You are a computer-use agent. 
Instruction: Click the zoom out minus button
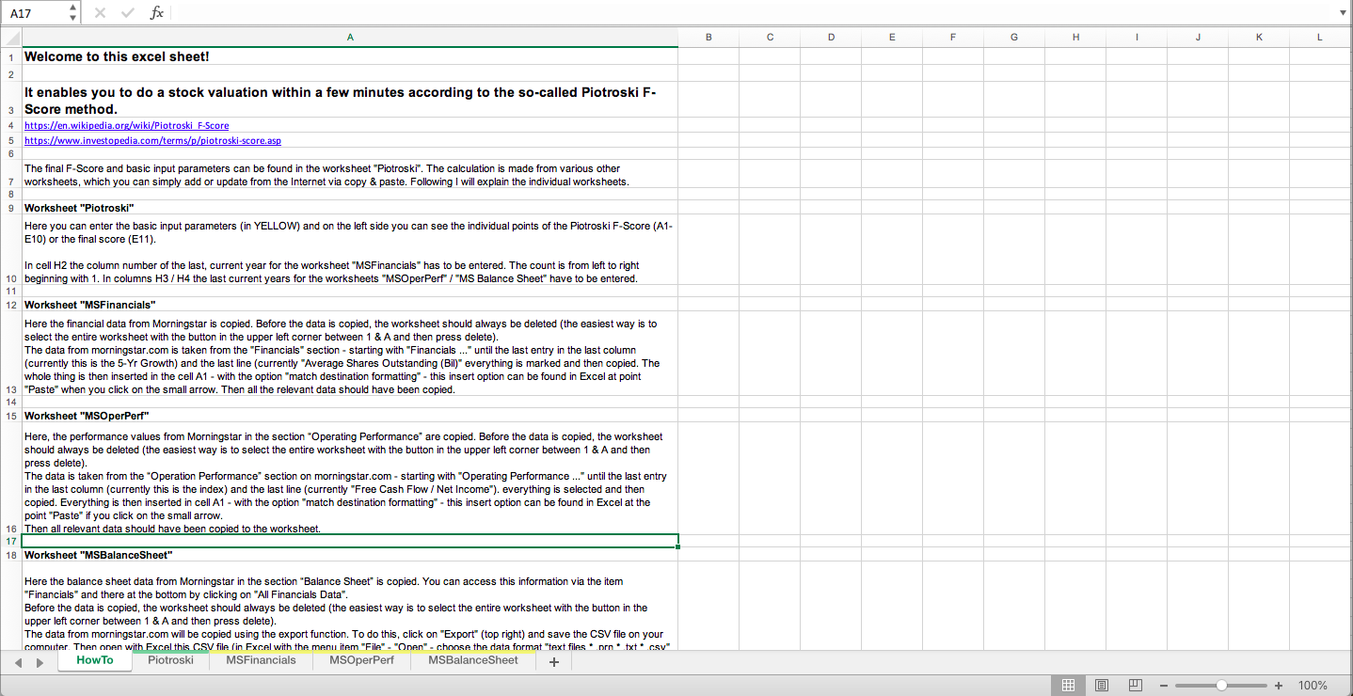pyautogui.click(x=1164, y=686)
